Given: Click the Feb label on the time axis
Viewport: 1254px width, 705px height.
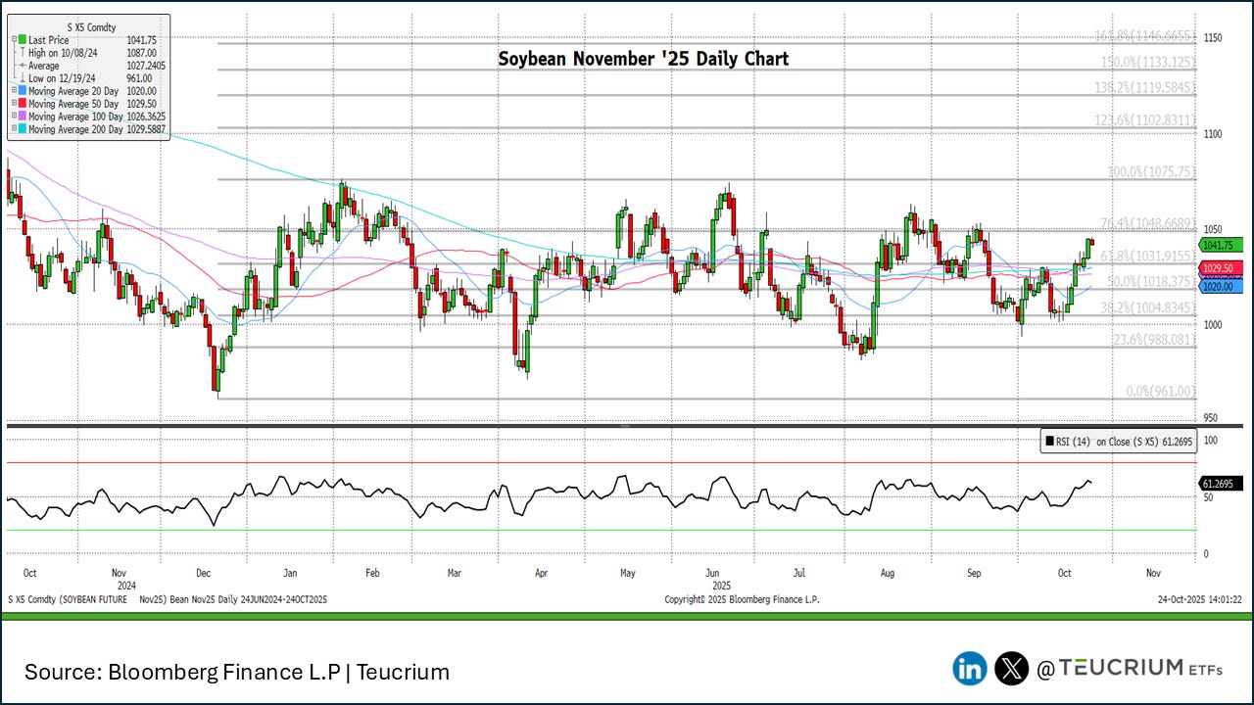Looking at the screenshot, I should [x=371, y=573].
